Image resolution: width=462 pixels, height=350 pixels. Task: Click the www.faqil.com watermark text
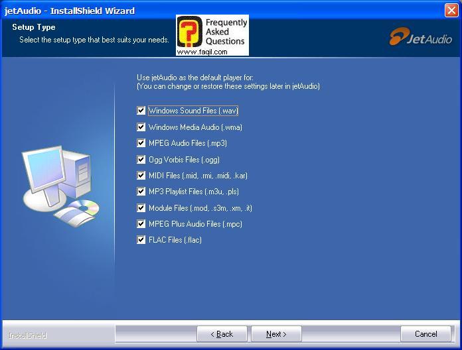202,52
